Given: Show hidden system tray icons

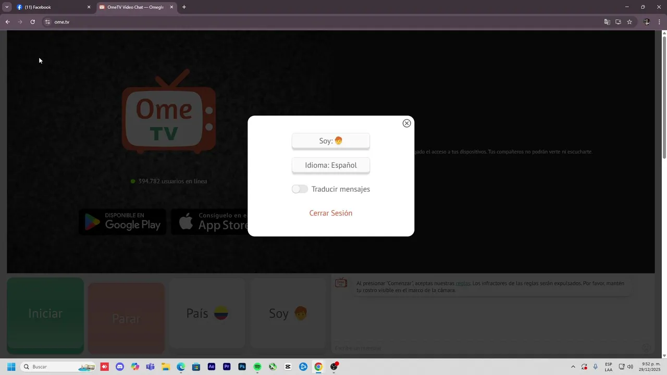Looking at the screenshot, I should 573,367.
